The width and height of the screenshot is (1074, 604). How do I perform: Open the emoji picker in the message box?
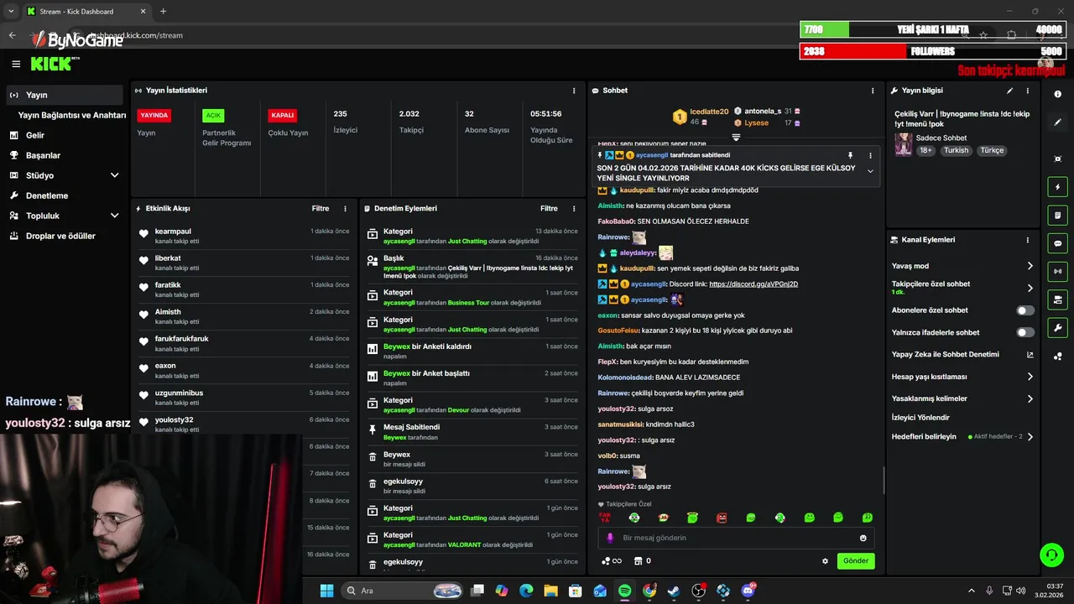click(x=863, y=538)
